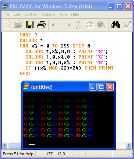Save program with the floppy disk icon

[x=30, y=25]
